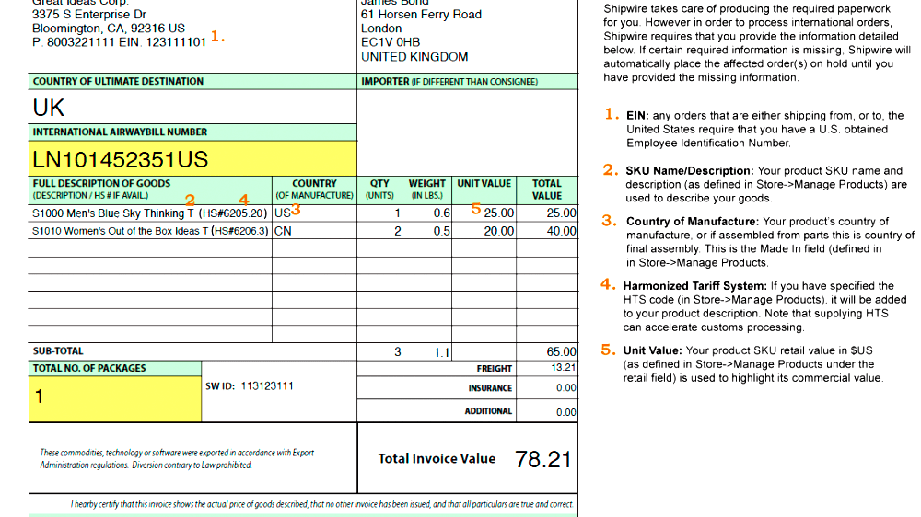The width and height of the screenshot is (921, 517).
Task: Click the International Airwaybill Number heading
Action: point(120,132)
